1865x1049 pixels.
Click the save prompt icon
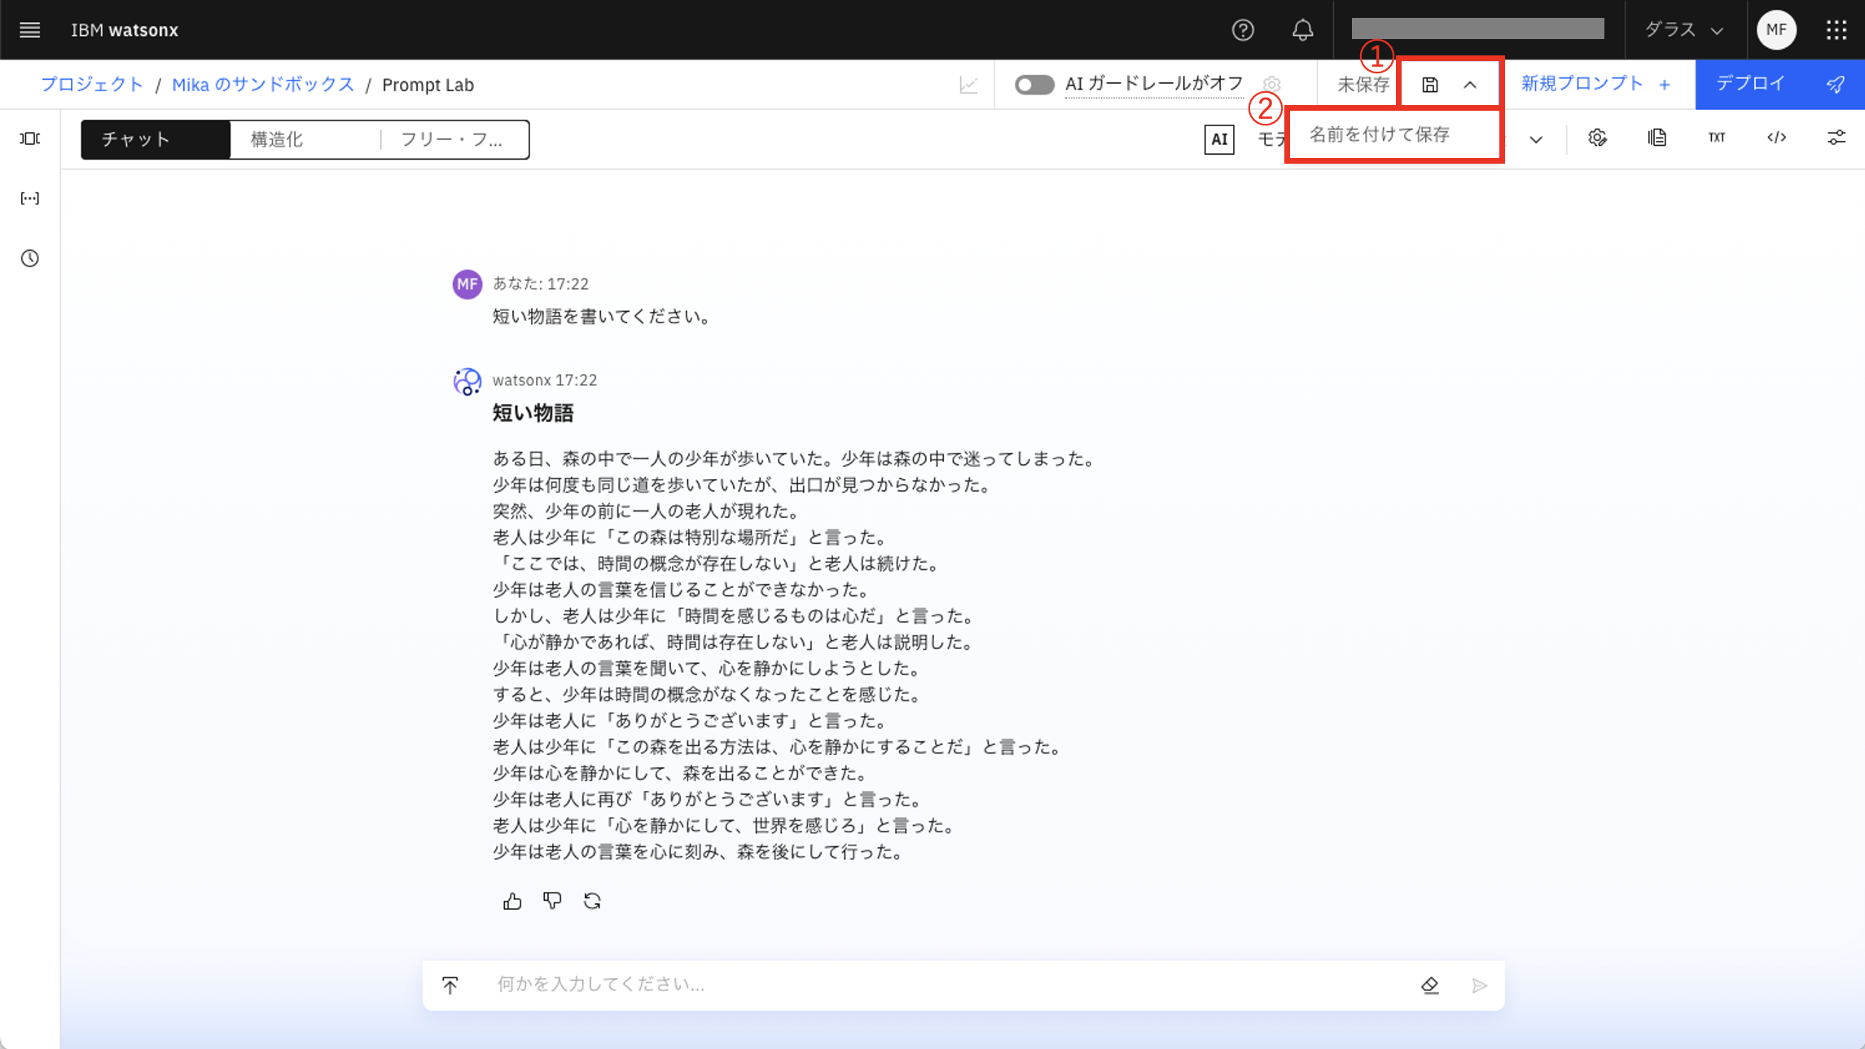(x=1429, y=85)
